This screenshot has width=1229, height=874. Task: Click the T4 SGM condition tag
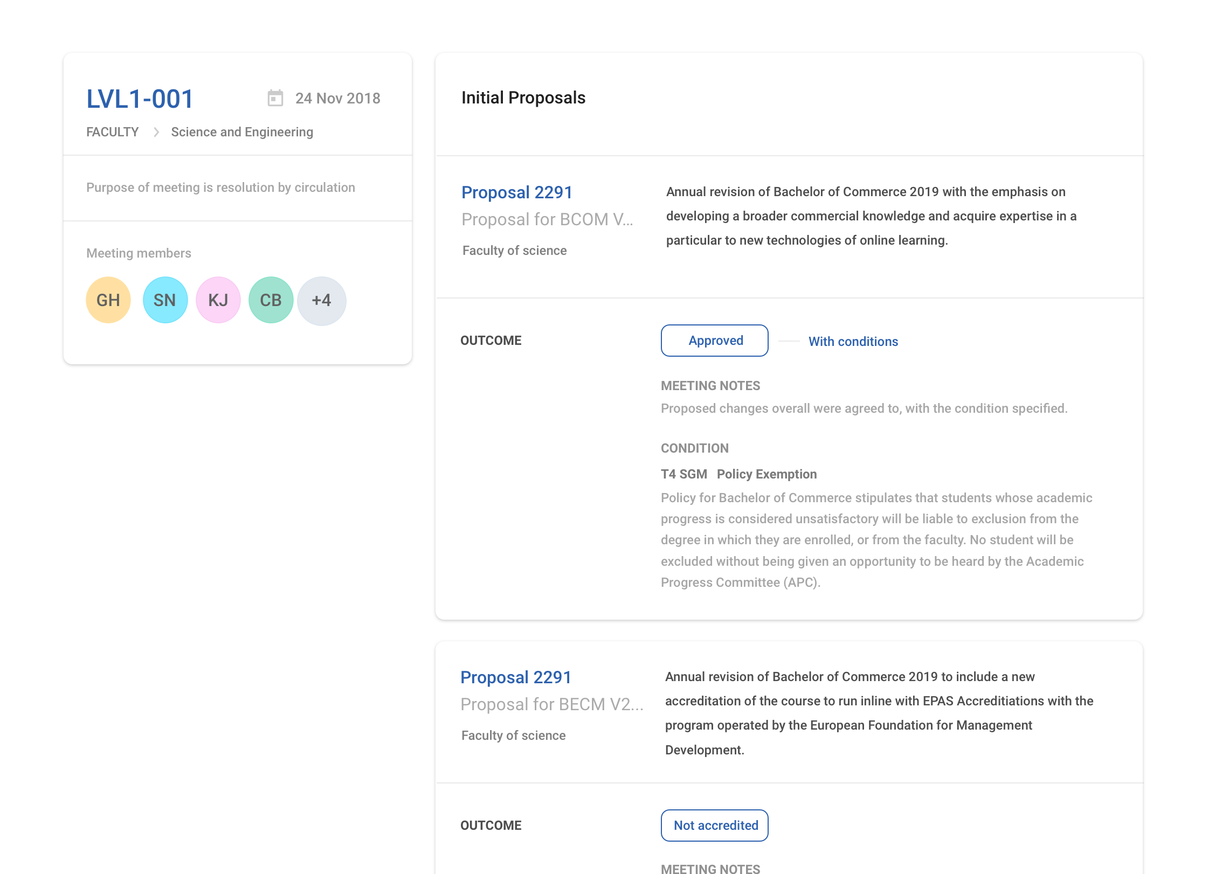tap(683, 474)
